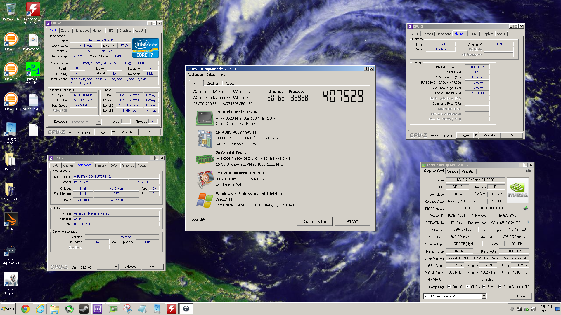Launch HWBOT Unigine desktop shortcut
Screen dimensions: 561x315
11,283
